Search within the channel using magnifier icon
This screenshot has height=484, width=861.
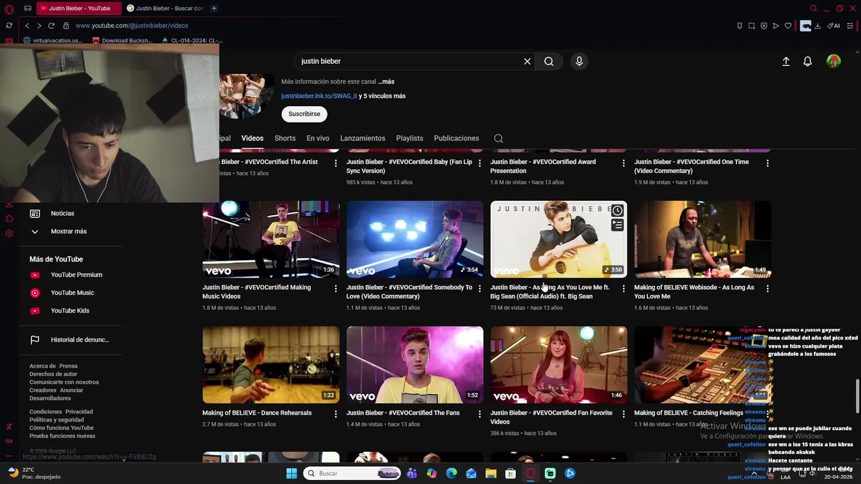tap(498, 138)
